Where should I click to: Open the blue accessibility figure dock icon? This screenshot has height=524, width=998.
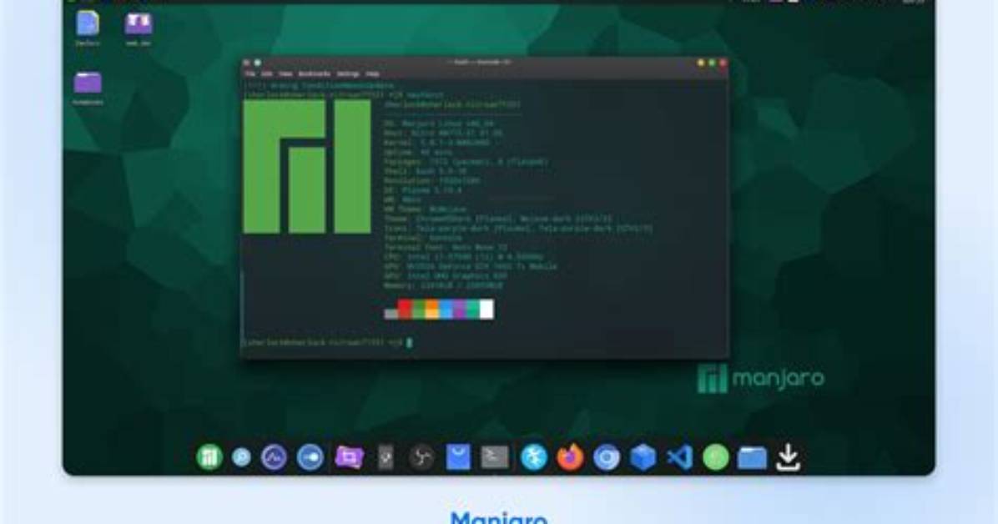533,457
